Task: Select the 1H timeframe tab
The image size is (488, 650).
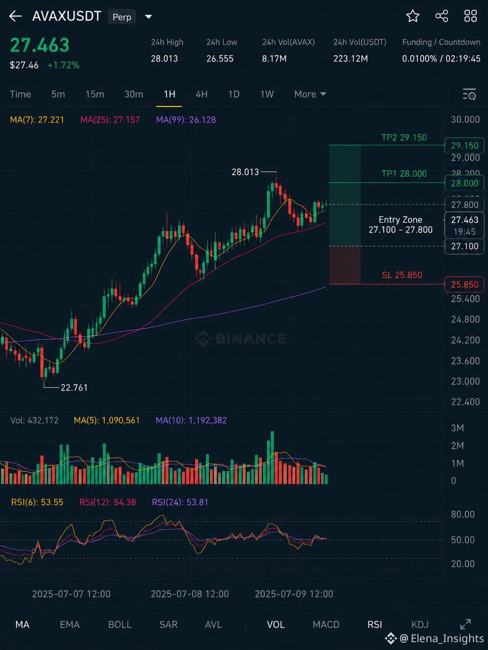Action: [x=169, y=94]
